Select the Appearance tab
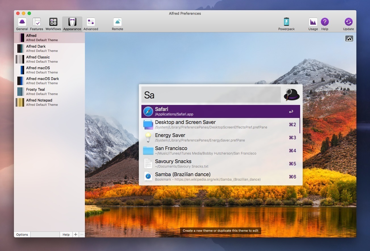The width and height of the screenshot is (370, 251). 72,24
